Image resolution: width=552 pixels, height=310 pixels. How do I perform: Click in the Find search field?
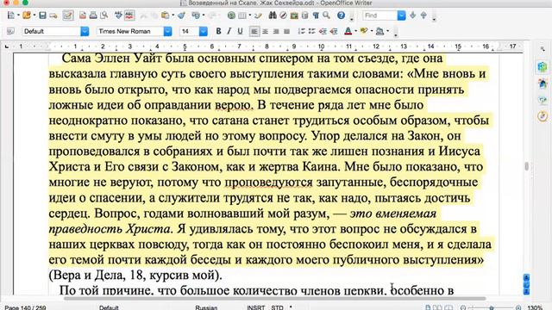[380, 15]
